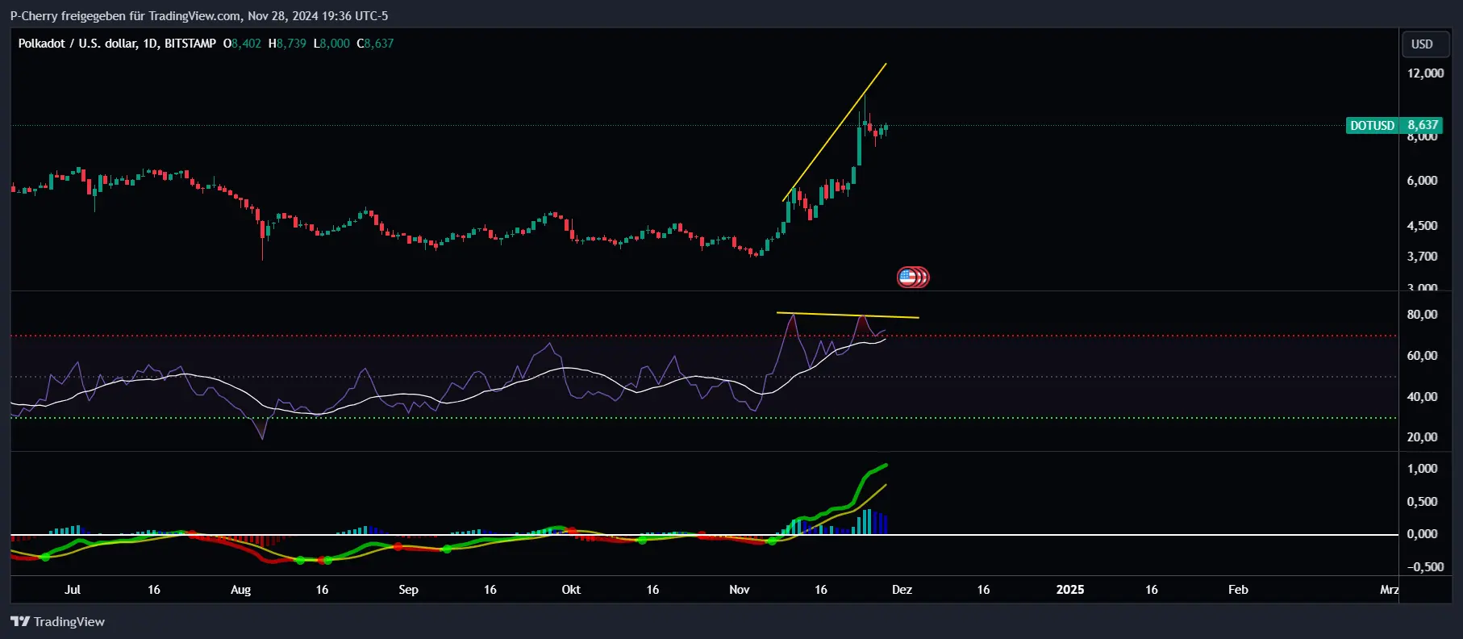Click the Nov label on time axis

(739, 590)
